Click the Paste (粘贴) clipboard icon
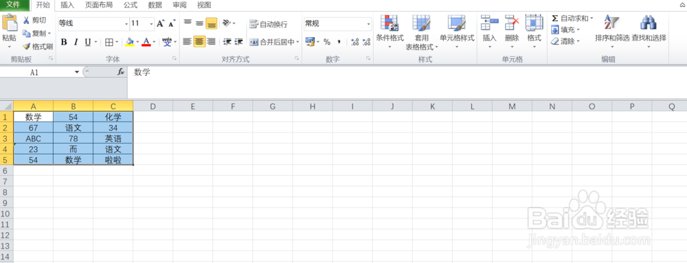Image resolution: width=687 pixels, height=263 pixels. click(9, 23)
